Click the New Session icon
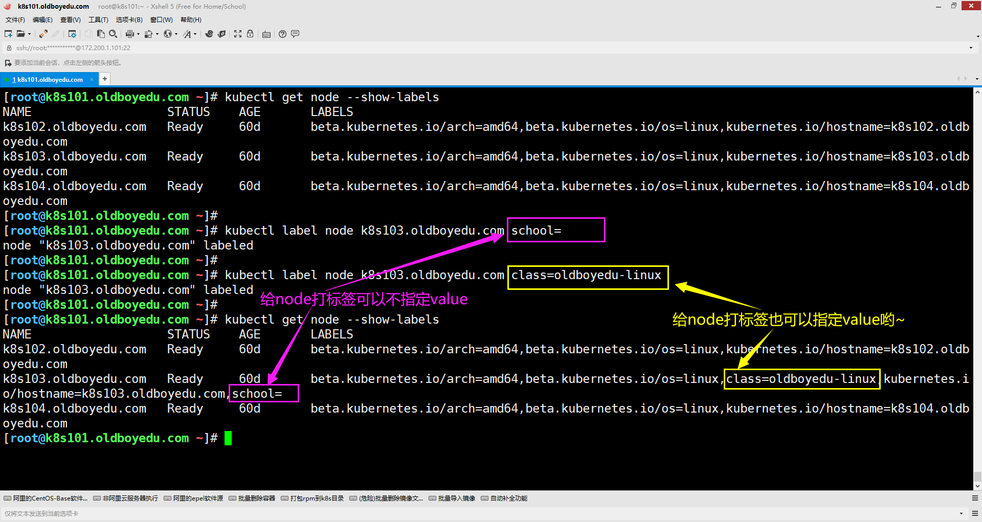 [x=8, y=34]
